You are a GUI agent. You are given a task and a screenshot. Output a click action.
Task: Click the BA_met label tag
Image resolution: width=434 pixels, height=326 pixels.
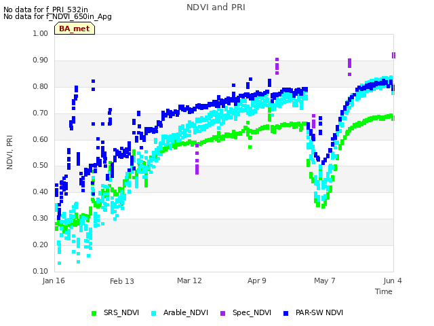(x=75, y=29)
